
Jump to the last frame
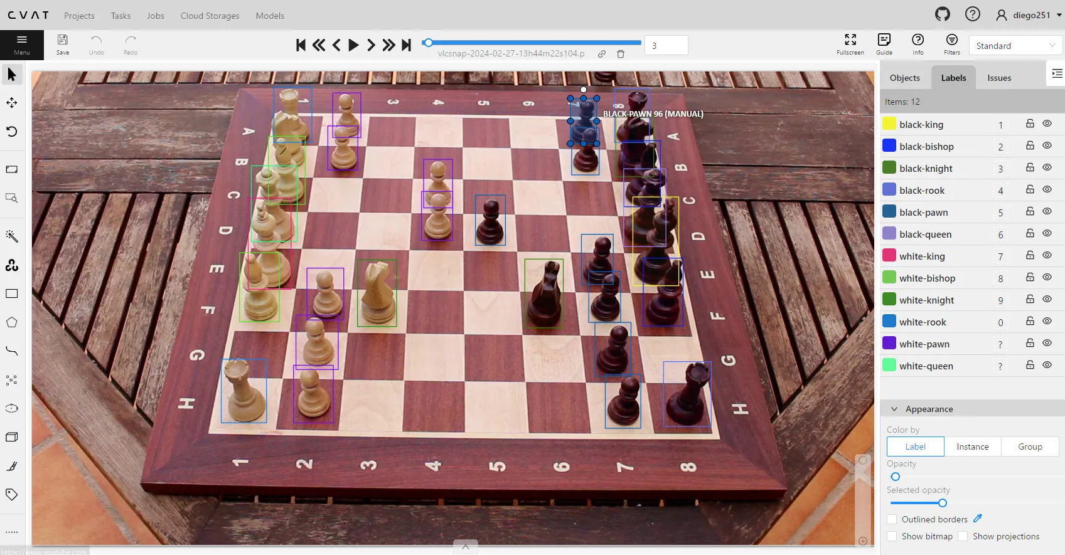pyautogui.click(x=406, y=45)
